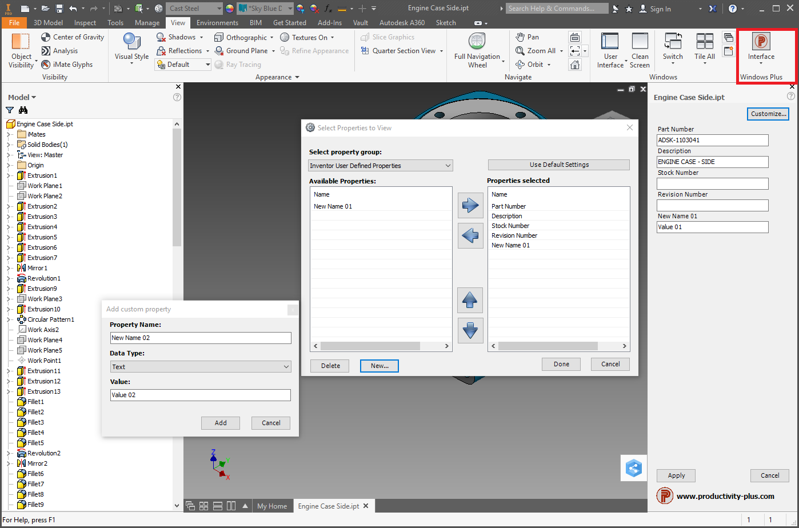Click the Apply button in the side panel
The image size is (799, 528).
(676, 475)
